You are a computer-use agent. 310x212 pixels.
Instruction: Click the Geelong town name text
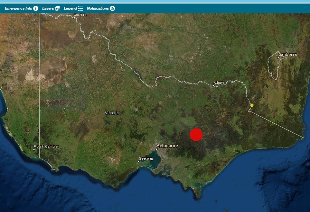[x=146, y=158]
